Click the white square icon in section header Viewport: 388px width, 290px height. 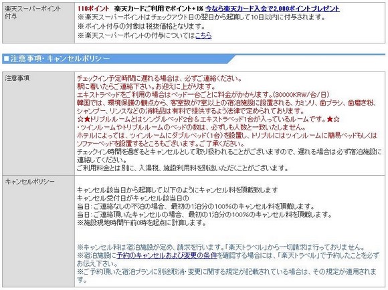7,59
